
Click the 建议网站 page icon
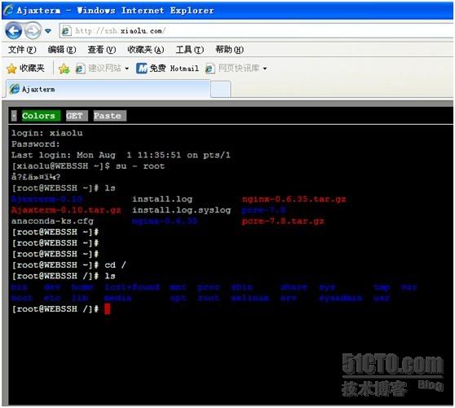click(x=81, y=69)
